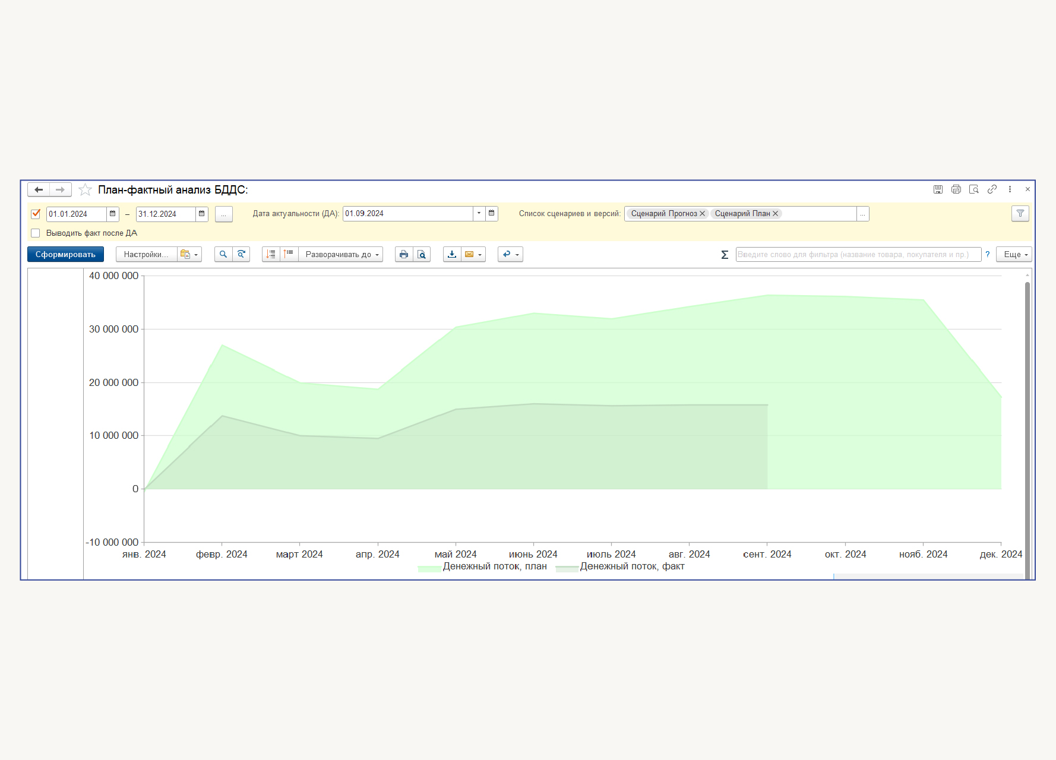
Task: Open print preview from the report toolbar
Action: 422,254
